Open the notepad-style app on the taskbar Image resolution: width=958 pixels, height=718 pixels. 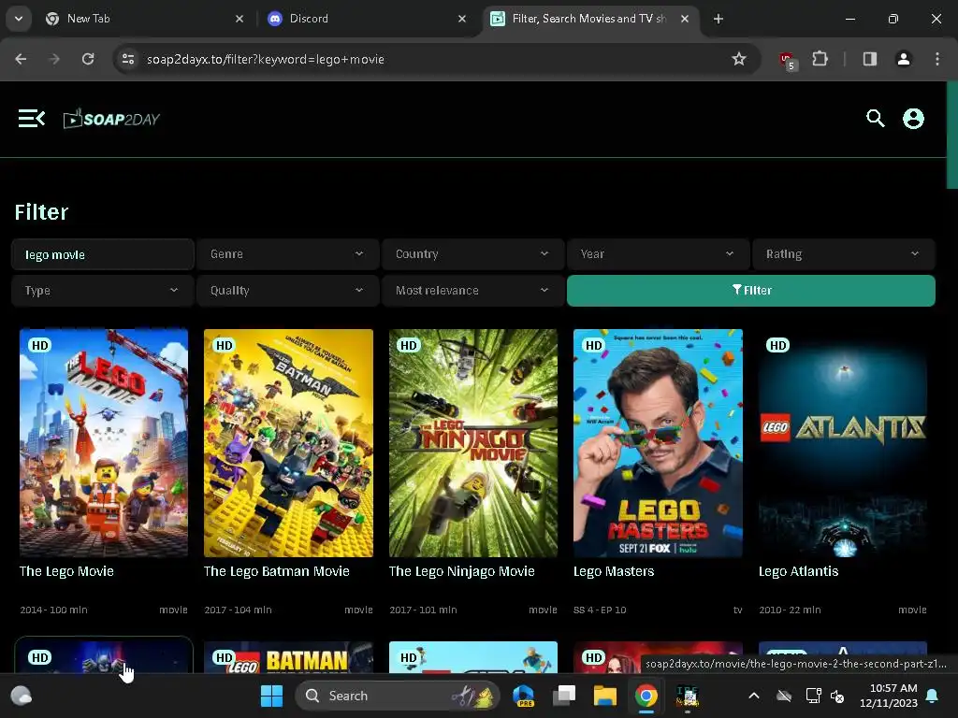[688, 696]
